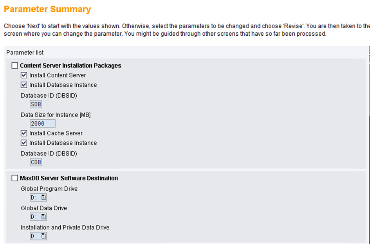
Task: Click the CDB database ID field
Action: (36, 162)
